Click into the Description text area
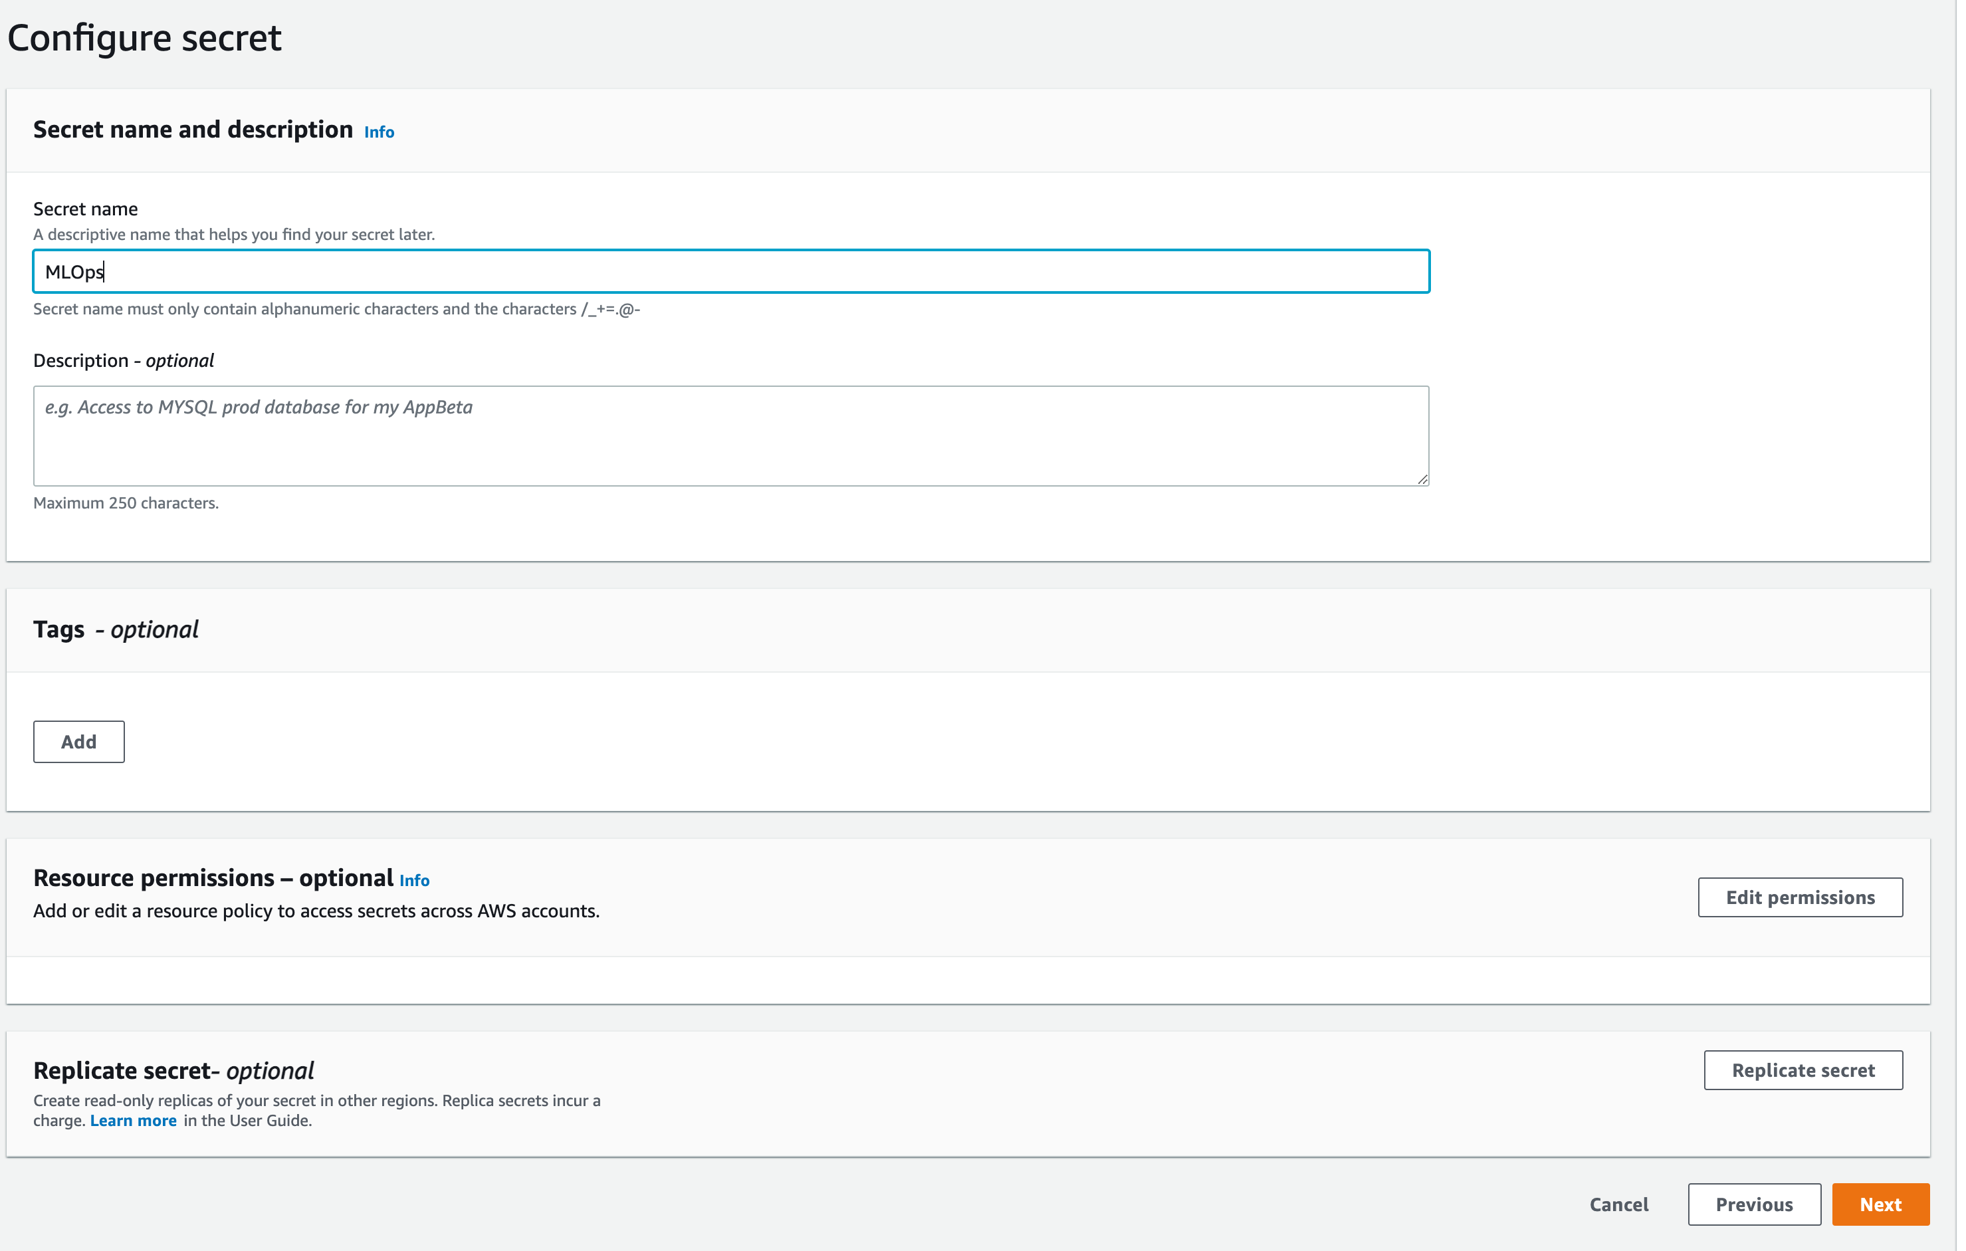The image size is (1966, 1251). click(730, 436)
